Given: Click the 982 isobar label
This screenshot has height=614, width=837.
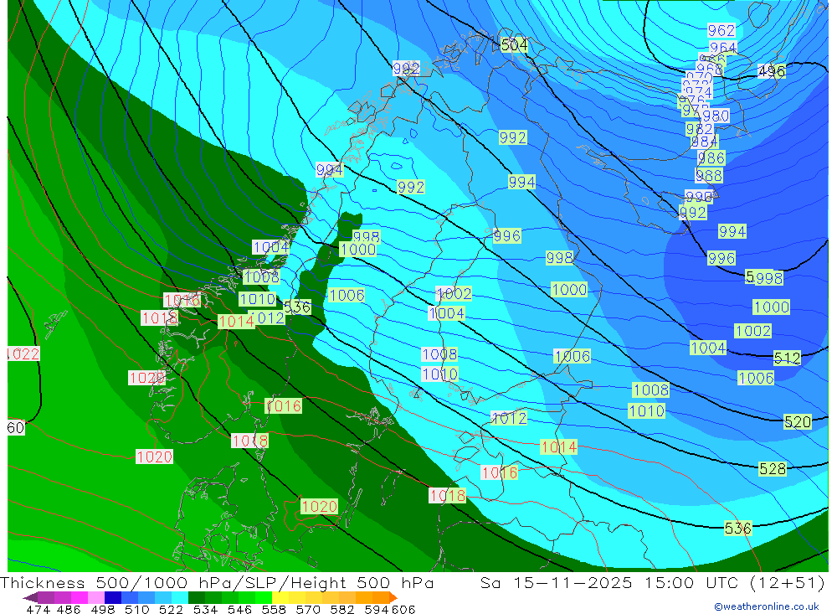Looking at the screenshot, I should tap(699, 129).
